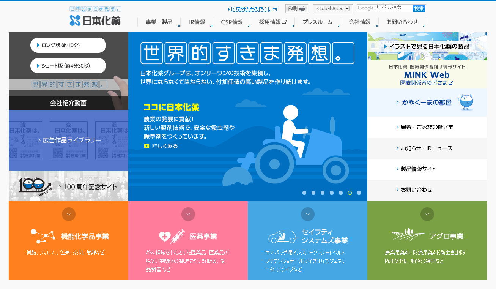Screen dimensions: 496x289
Task: Open the アグロ事業 heading
Action: [x=447, y=237]
